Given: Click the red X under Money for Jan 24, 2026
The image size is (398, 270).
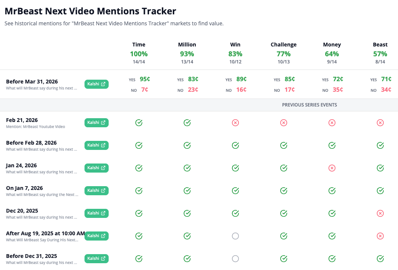Looking at the screenshot, I should pyautogui.click(x=332, y=168).
